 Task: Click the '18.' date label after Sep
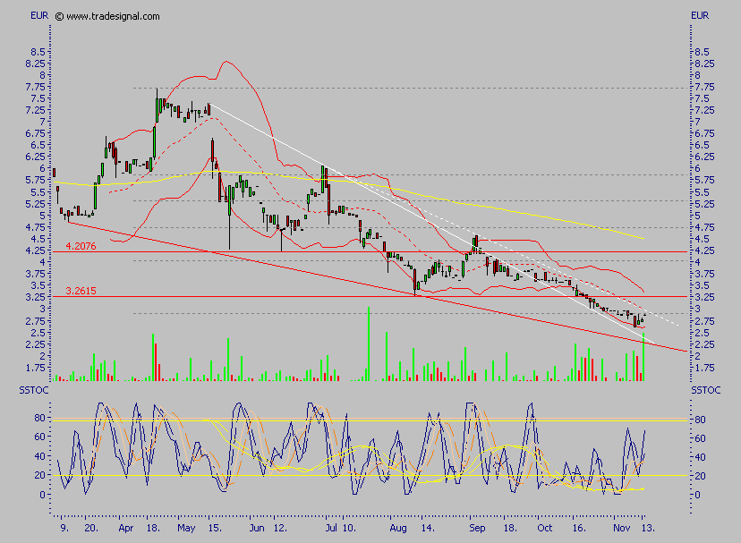[x=510, y=528]
